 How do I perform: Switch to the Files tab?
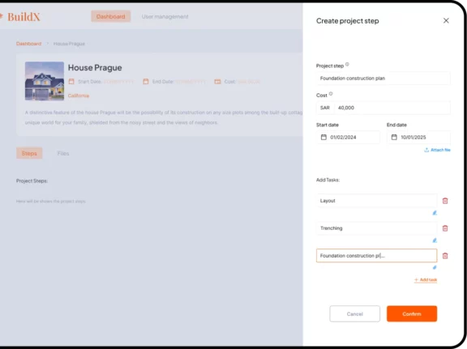[63, 154]
